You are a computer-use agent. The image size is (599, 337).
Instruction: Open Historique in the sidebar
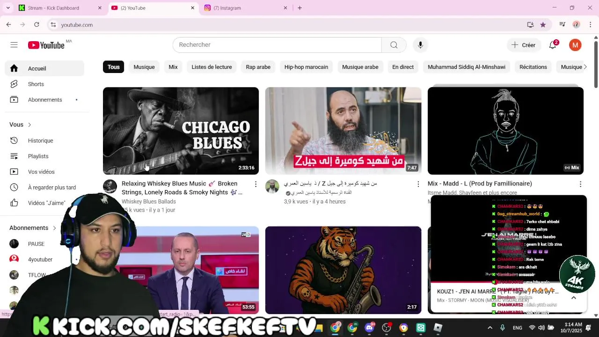tap(45, 140)
